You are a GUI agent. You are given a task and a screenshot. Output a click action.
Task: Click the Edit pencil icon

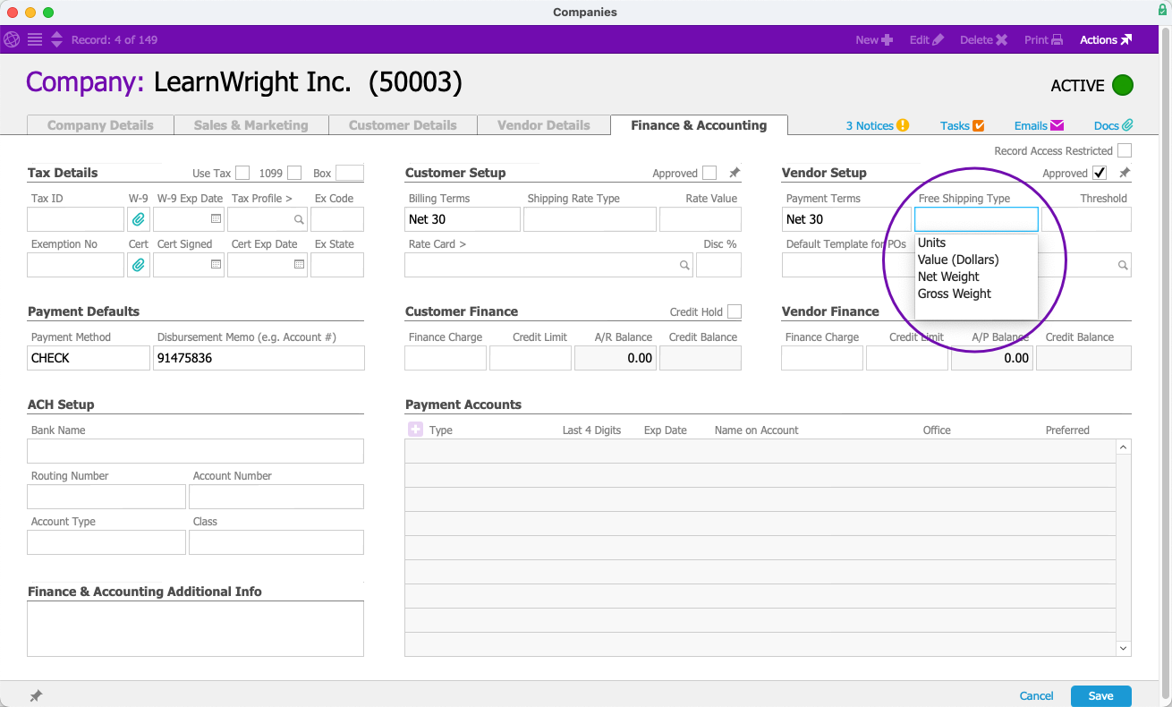(938, 39)
